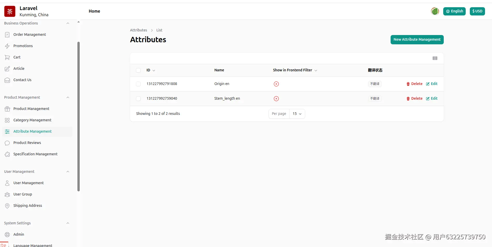Click the Order Management sidebar icon
The image size is (492, 247).
pos(7,35)
